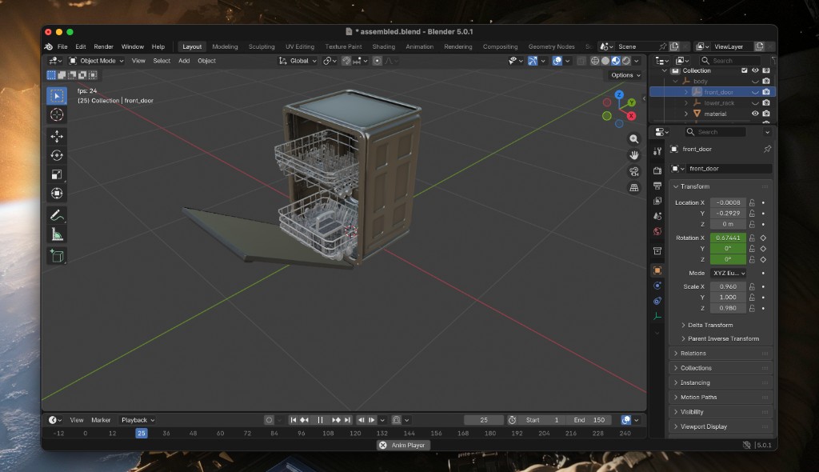
Task: Toggle Collection visibility eye icon
Action: (x=755, y=70)
